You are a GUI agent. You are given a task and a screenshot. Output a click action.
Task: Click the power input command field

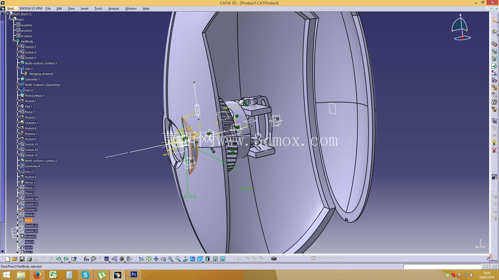tap(442, 266)
